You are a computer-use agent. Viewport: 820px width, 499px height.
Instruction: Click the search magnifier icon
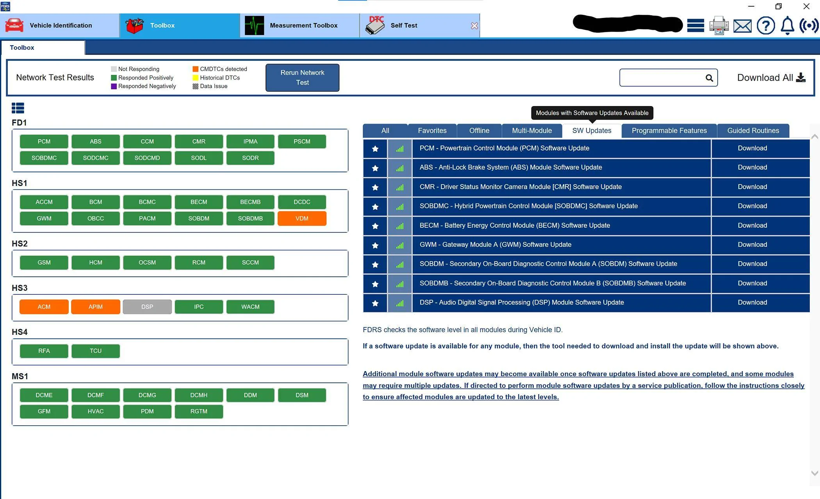click(709, 78)
